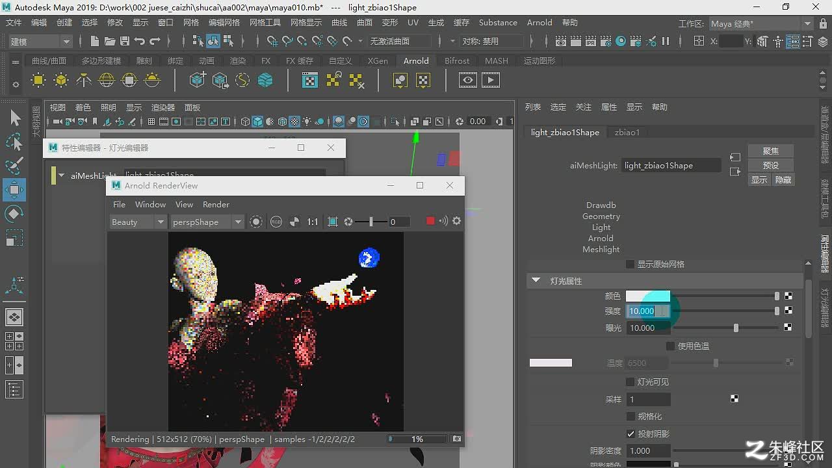The width and height of the screenshot is (832, 468).
Task: Create Arnold volume from shelf
Action: click(265, 81)
